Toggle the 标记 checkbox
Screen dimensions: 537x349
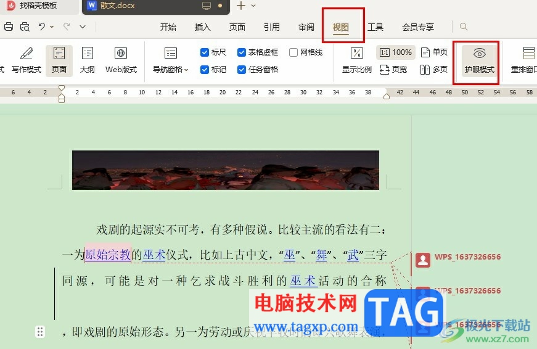205,70
